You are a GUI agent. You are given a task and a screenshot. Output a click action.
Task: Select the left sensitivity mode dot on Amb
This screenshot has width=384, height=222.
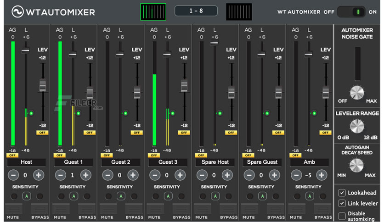coord(297,196)
